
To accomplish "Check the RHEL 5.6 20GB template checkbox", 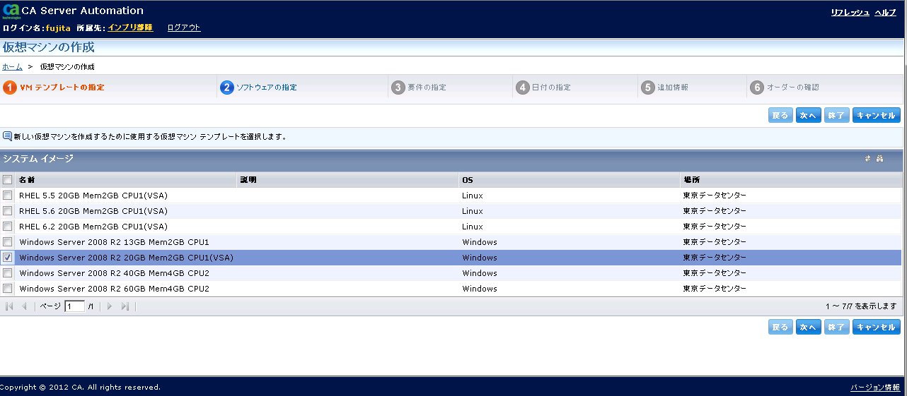I will (8, 211).
